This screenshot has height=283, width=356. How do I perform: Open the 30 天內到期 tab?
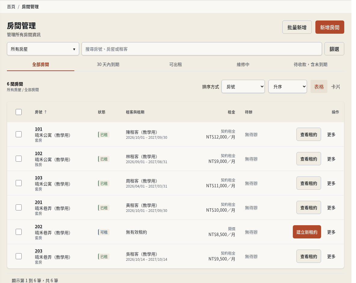click(108, 64)
